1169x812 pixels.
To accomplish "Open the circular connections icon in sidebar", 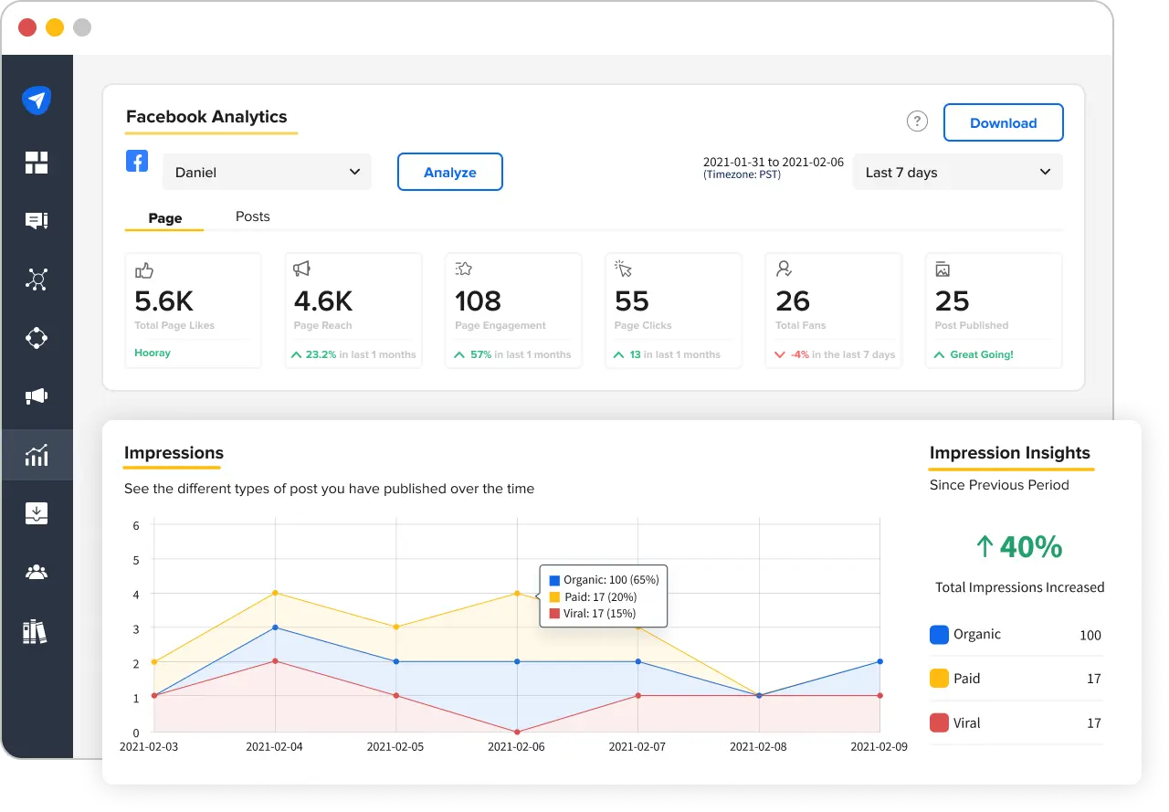I will [x=37, y=338].
